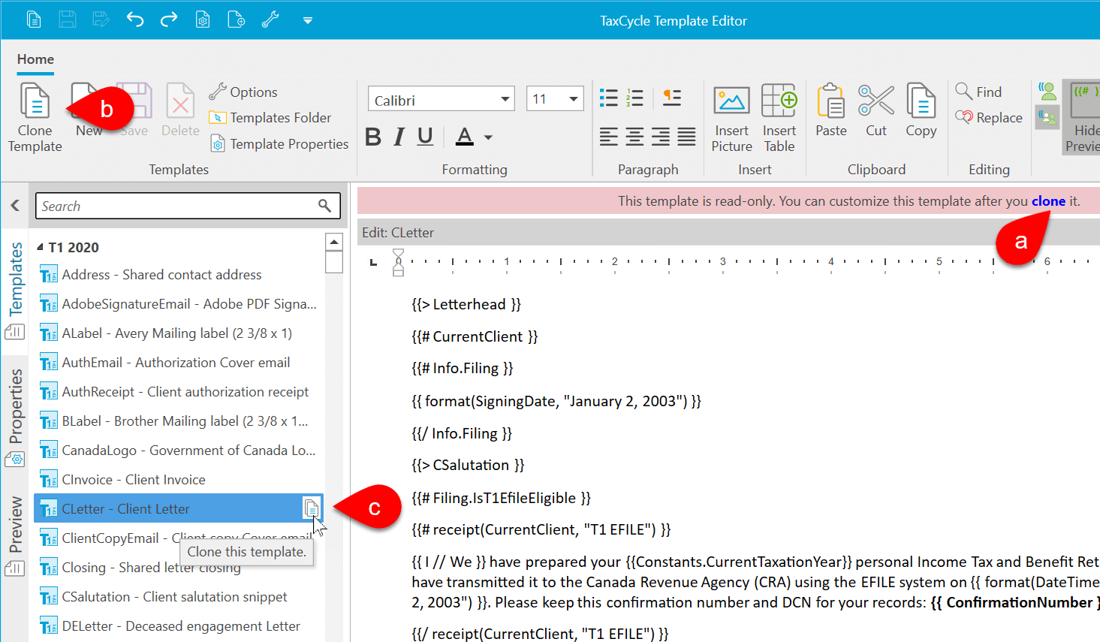
Task: Click clone icon on CLetter row
Action: coord(312,509)
